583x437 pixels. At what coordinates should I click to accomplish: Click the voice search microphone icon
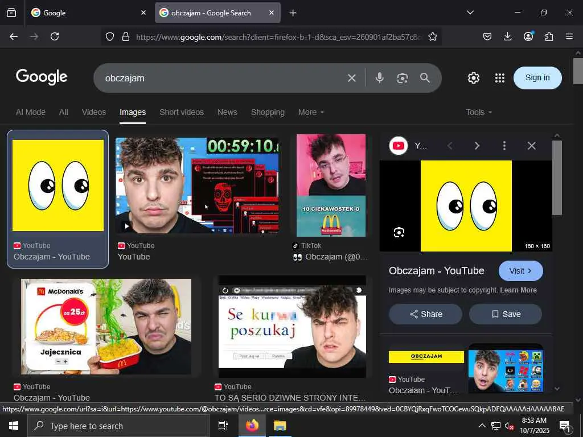click(x=380, y=77)
